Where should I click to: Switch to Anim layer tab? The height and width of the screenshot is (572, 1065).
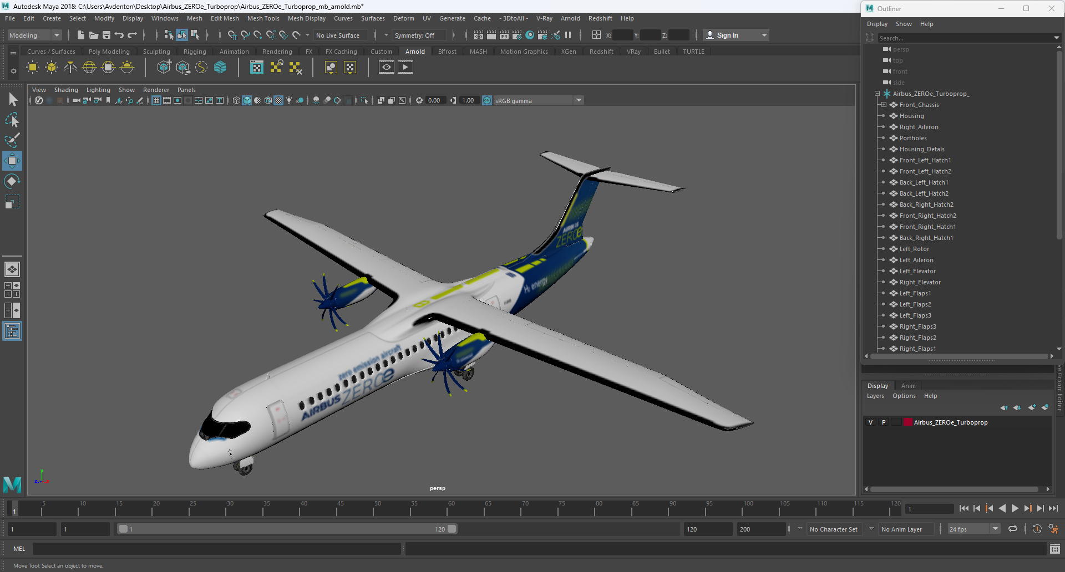click(908, 386)
